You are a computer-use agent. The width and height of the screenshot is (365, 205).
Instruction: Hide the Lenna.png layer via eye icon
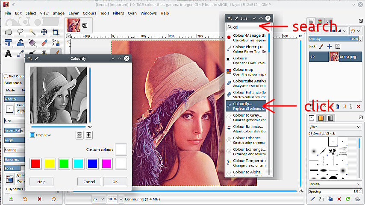pyautogui.click(x=313, y=56)
